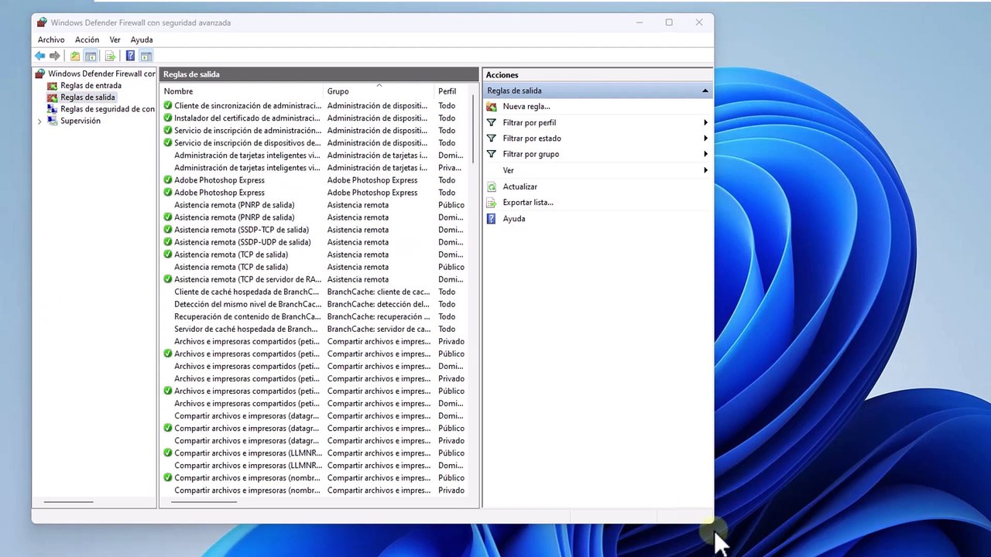Toggle the action pane using its toolbar icon
The image size is (991, 557).
[x=146, y=56]
